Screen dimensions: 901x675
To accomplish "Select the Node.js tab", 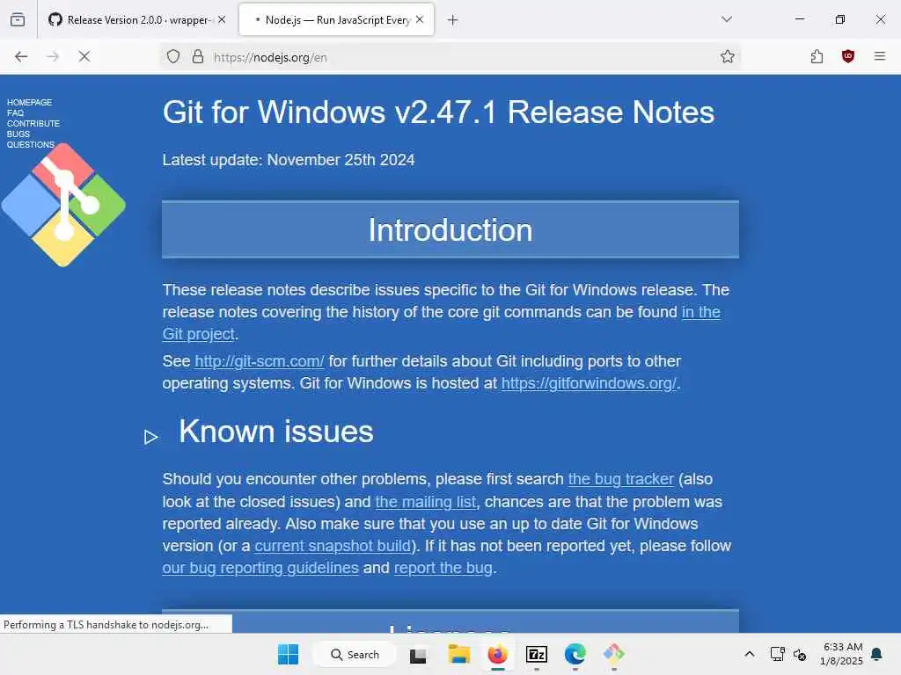I will pyautogui.click(x=337, y=19).
